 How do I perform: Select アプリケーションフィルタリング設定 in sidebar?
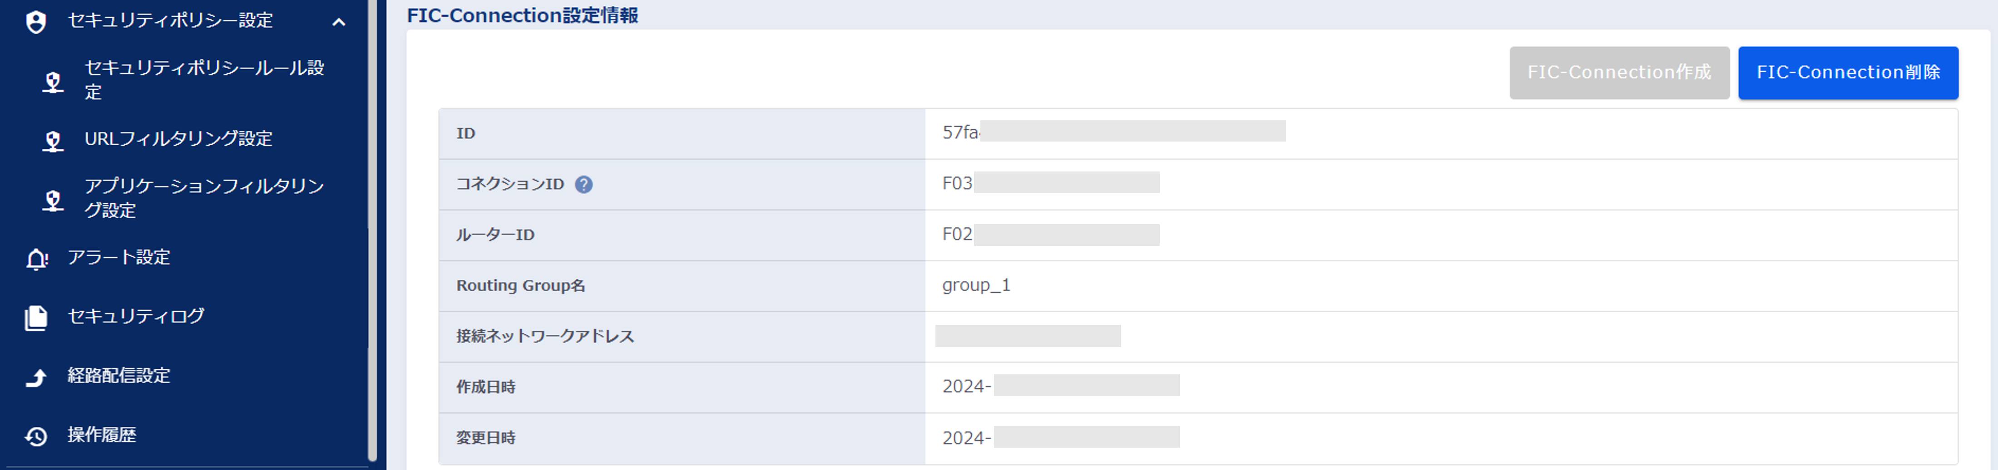[204, 198]
